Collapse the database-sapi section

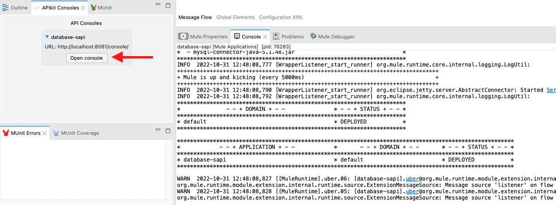47,37
